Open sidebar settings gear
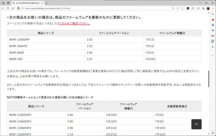Viewport: 216px width, 136px height. pyautogui.click(x=213, y=133)
